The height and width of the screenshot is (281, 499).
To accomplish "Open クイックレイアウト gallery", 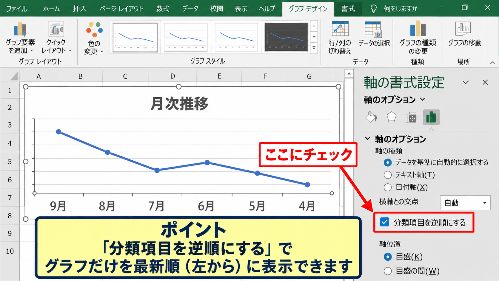I will (x=56, y=38).
